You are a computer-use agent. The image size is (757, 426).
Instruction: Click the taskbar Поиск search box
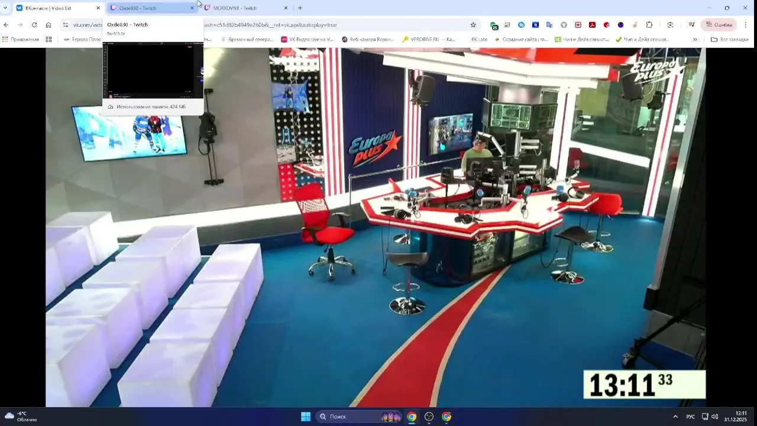[x=360, y=417]
